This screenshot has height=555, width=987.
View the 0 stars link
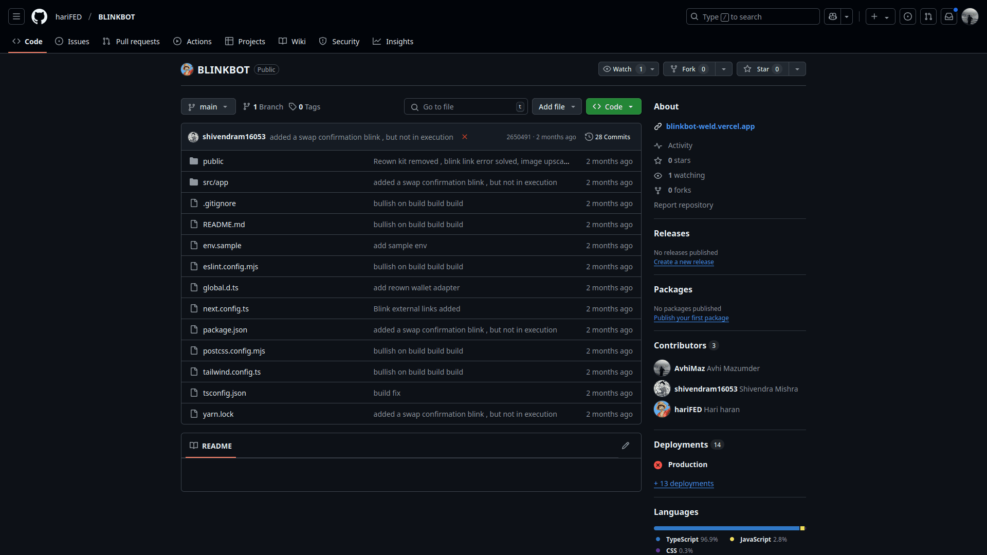click(672, 160)
